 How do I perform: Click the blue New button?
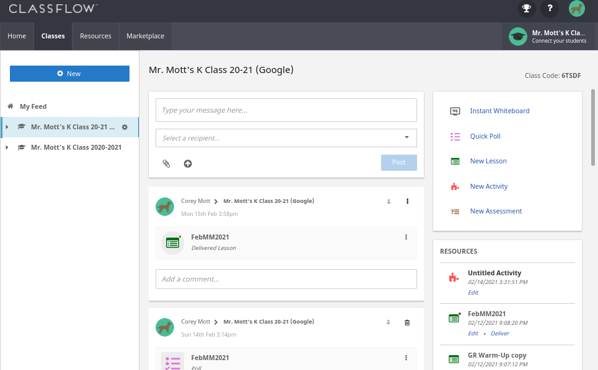click(69, 73)
